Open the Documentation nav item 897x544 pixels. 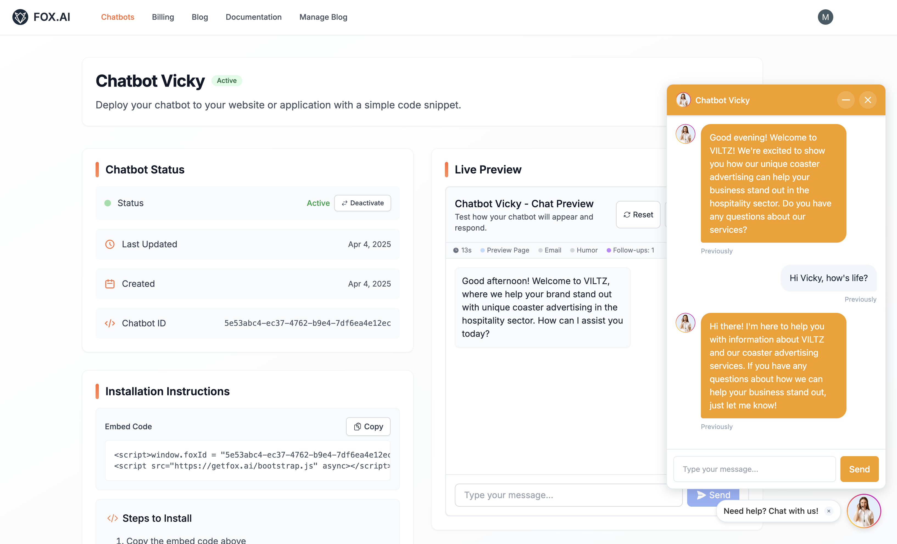254,17
